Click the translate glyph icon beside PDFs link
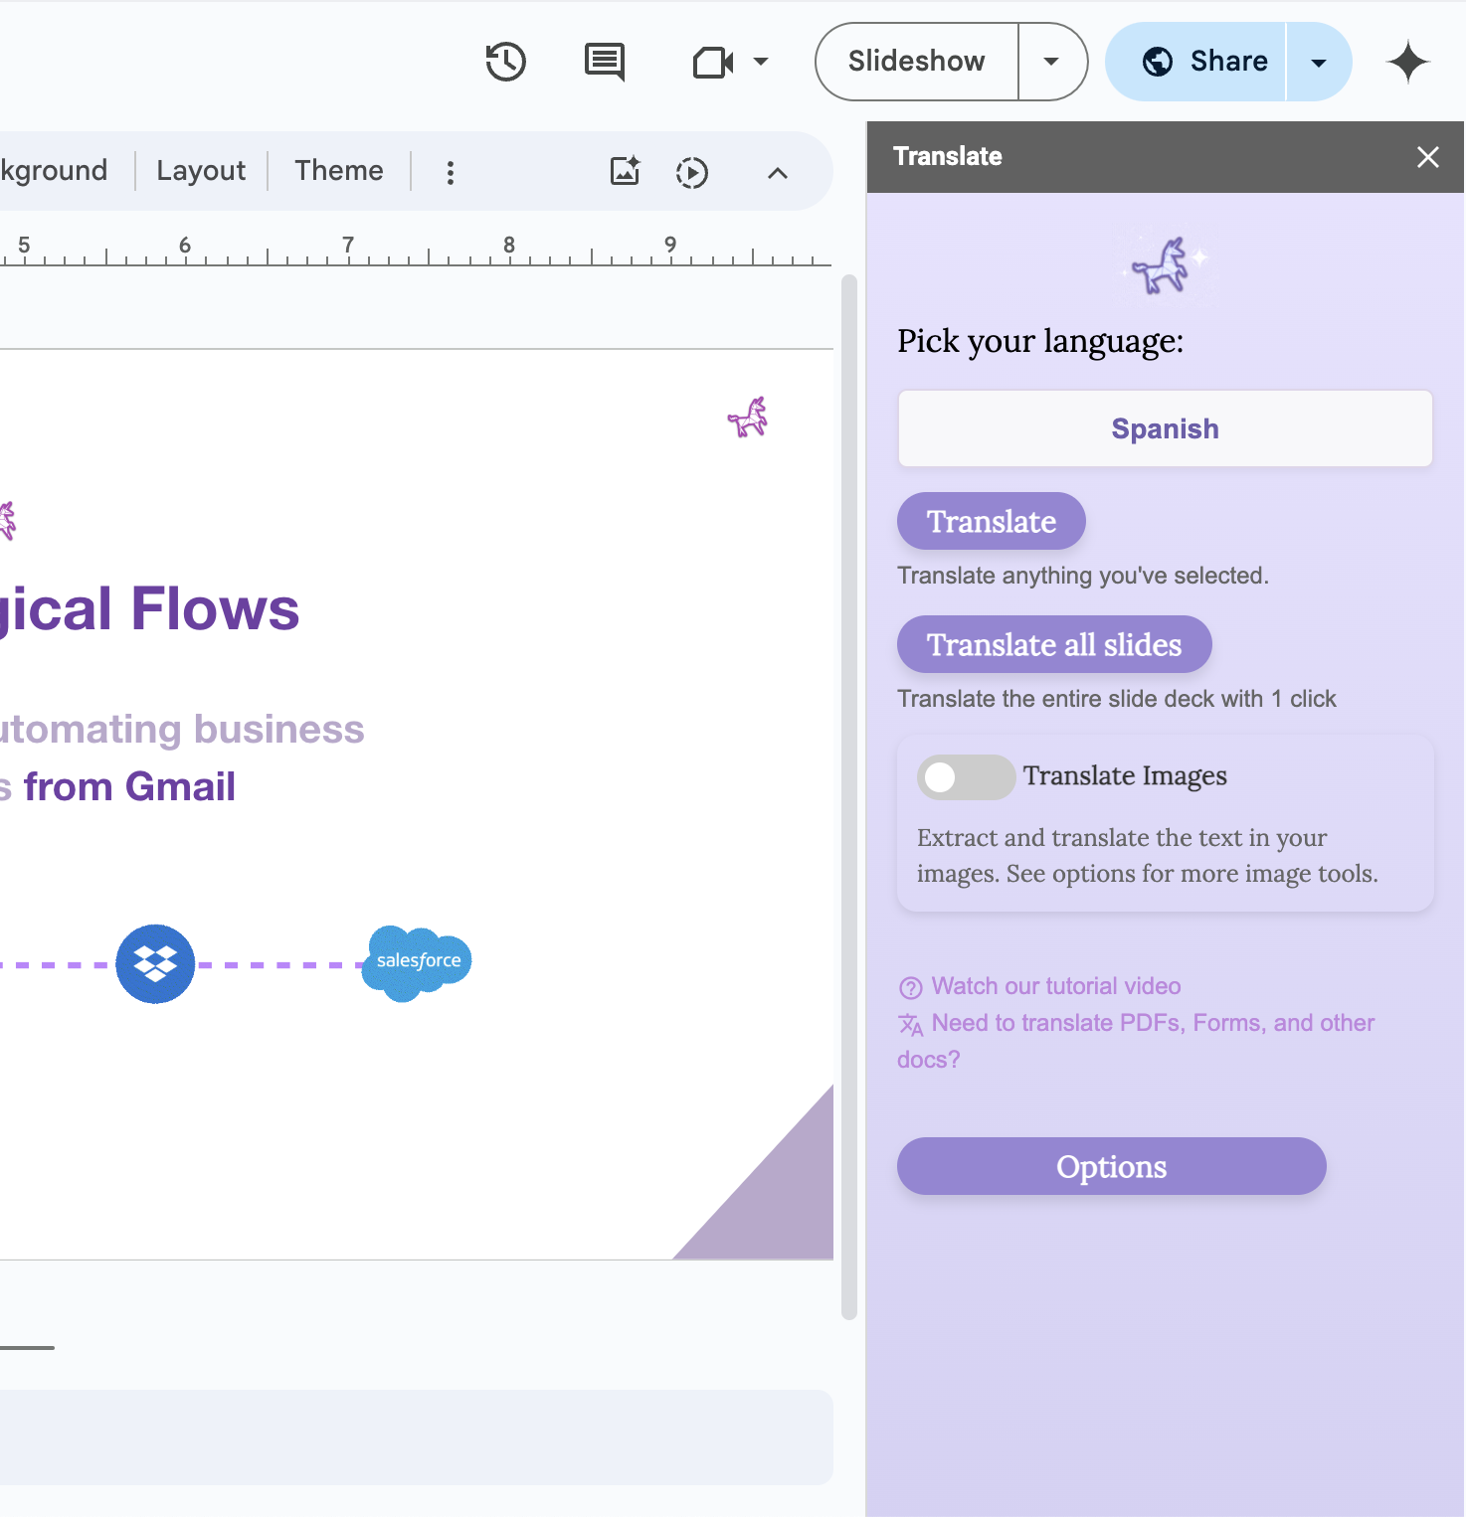Image resolution: width=1466 pixels, height=1517 pixels. tap(911, 1024)
